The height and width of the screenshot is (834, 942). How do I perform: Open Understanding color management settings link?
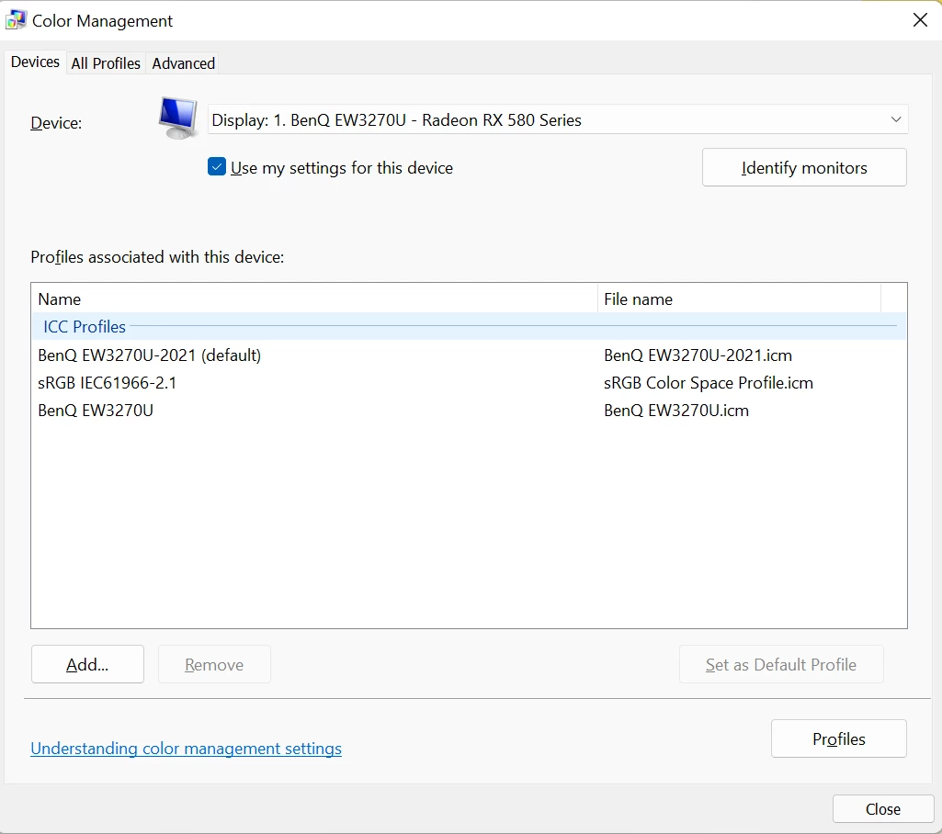187,749
